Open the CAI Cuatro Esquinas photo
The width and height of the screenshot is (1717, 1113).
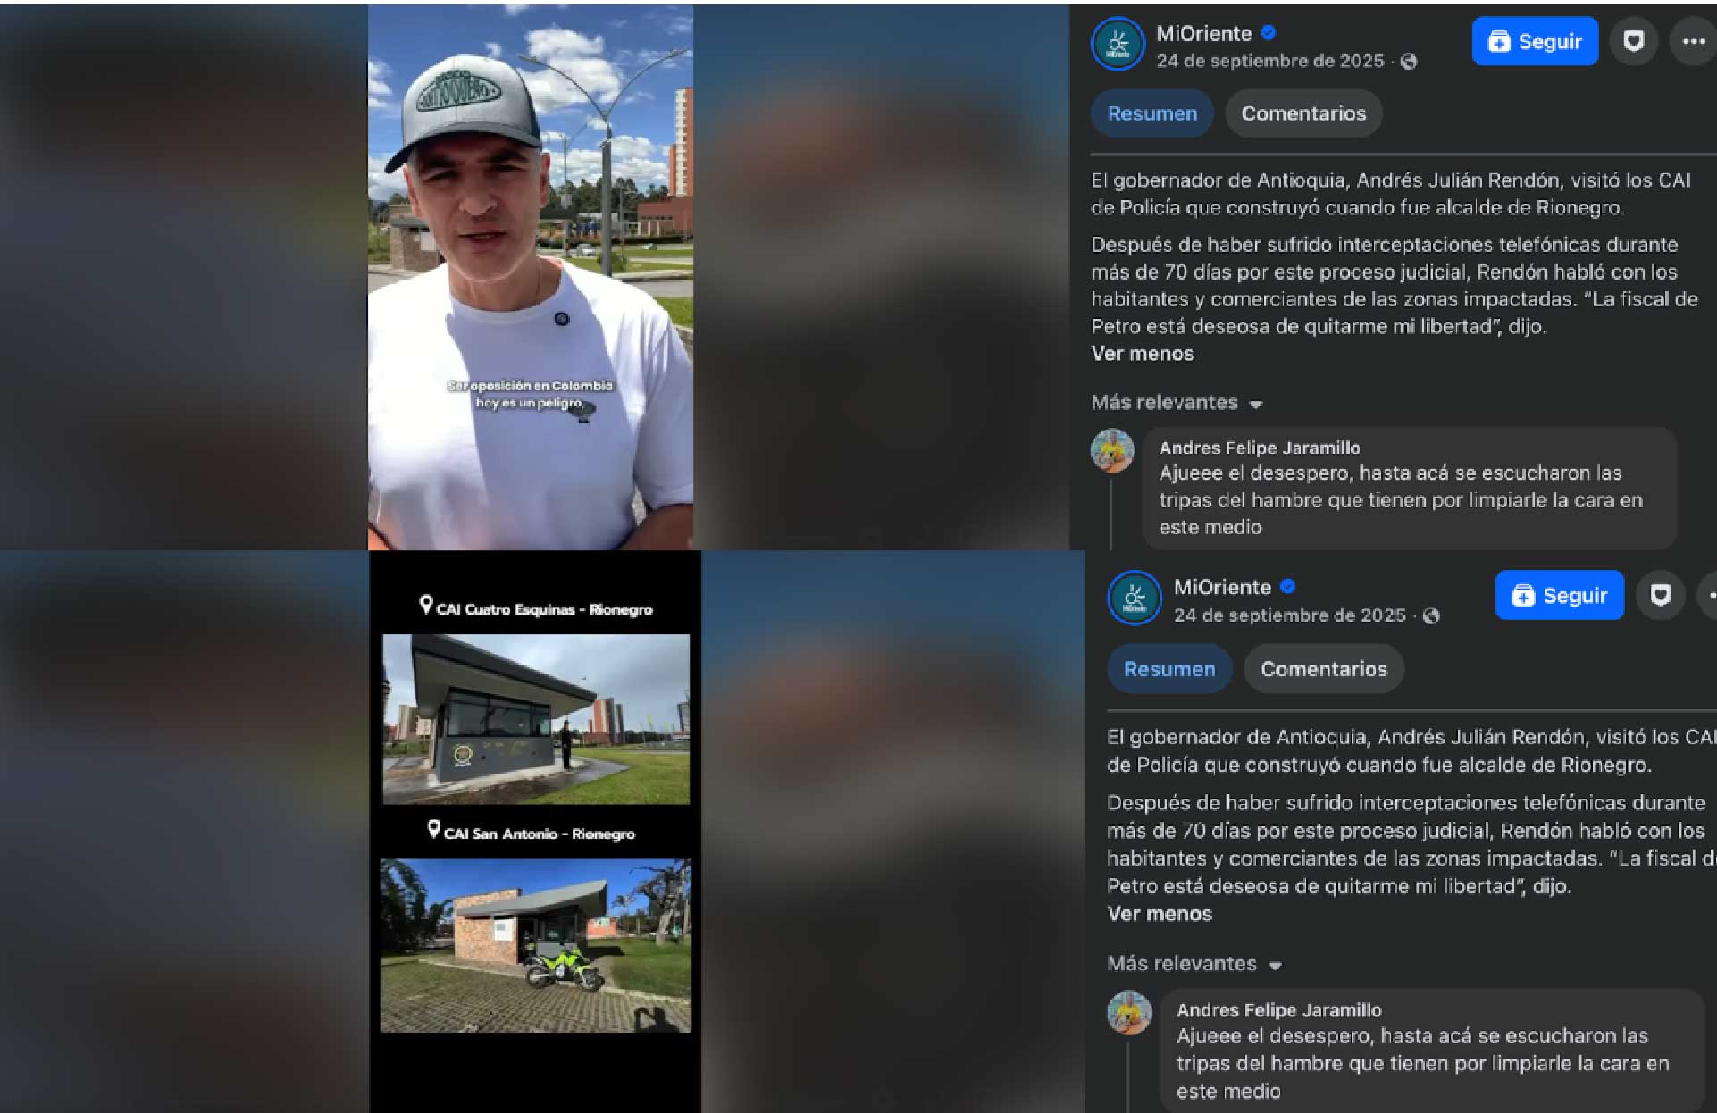coord(536,719)
